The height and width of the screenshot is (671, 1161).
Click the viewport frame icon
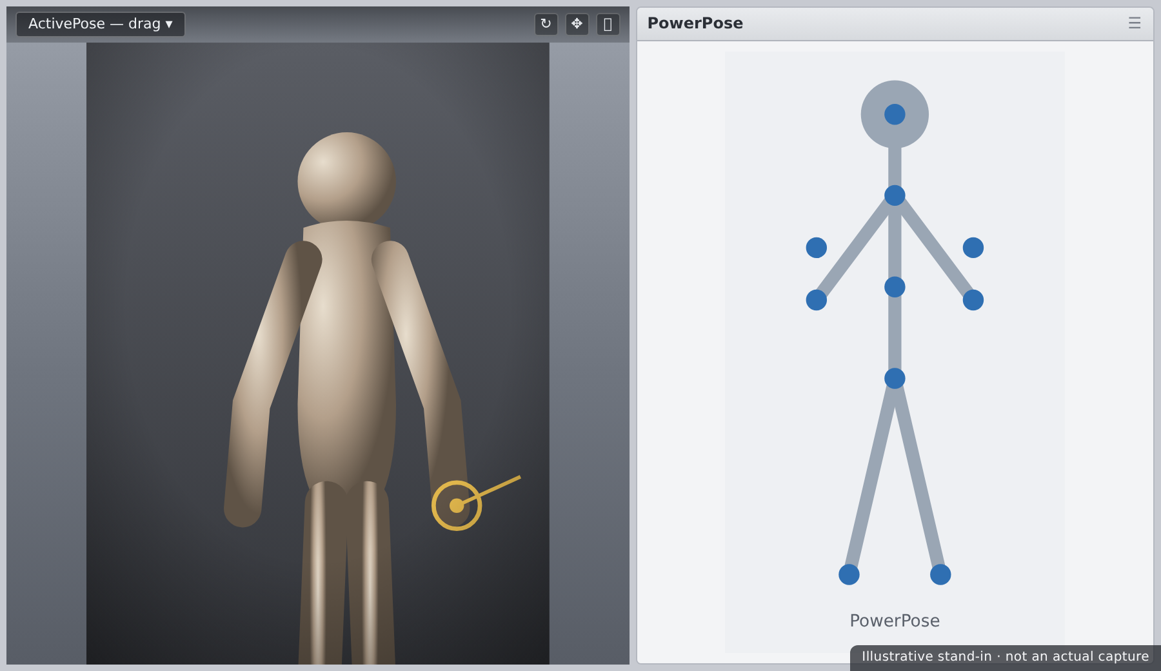click(x=608, y=24)
